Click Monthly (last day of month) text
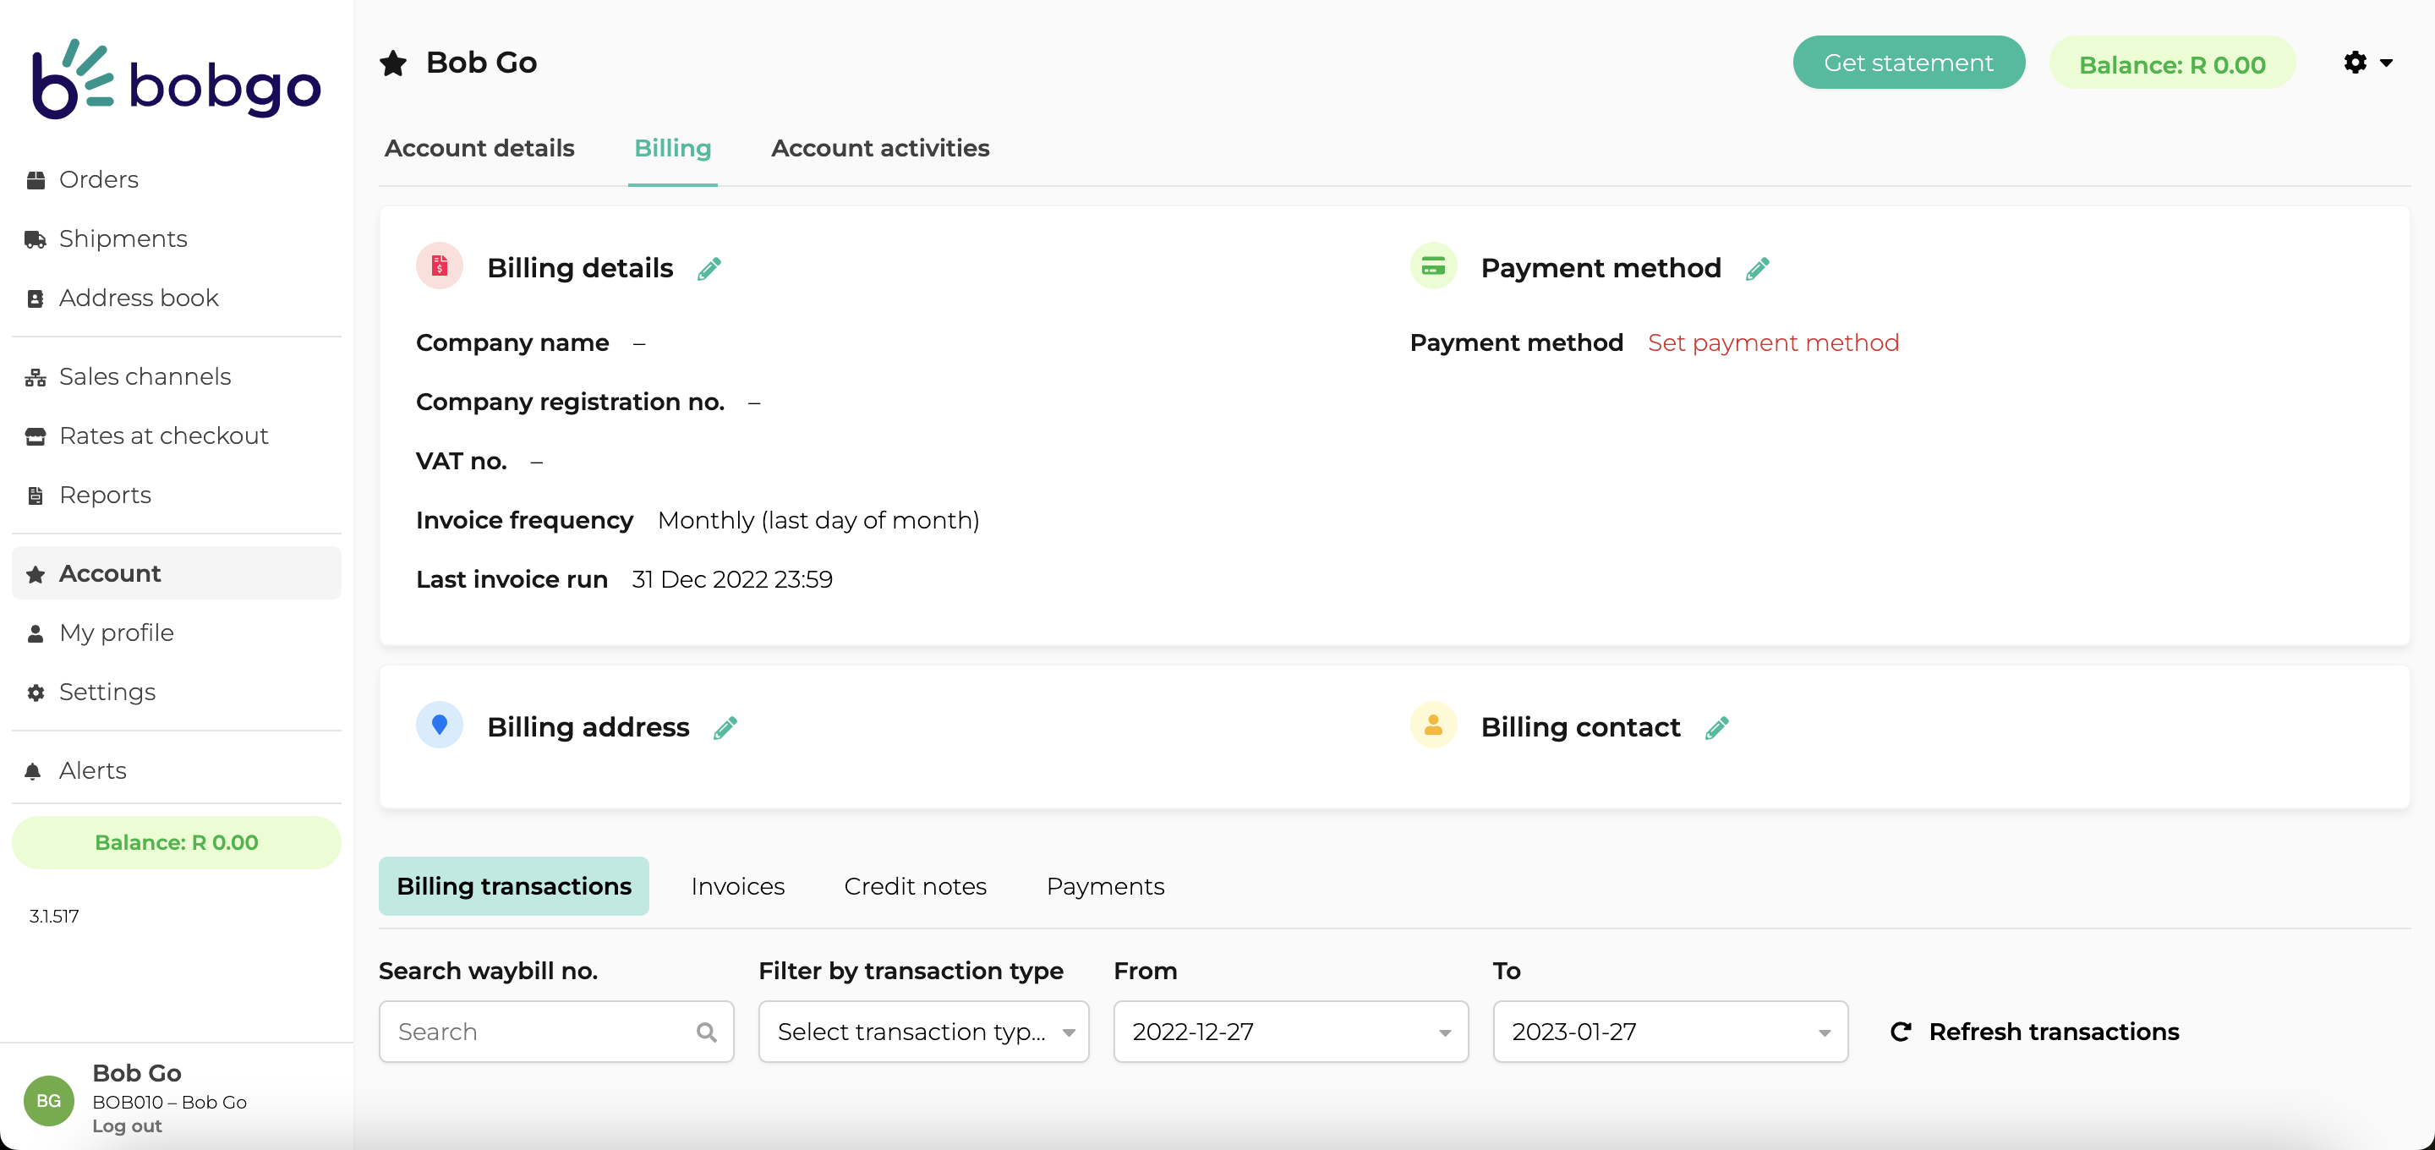This screenshot has width=2435, height=1150. (818, 520)
